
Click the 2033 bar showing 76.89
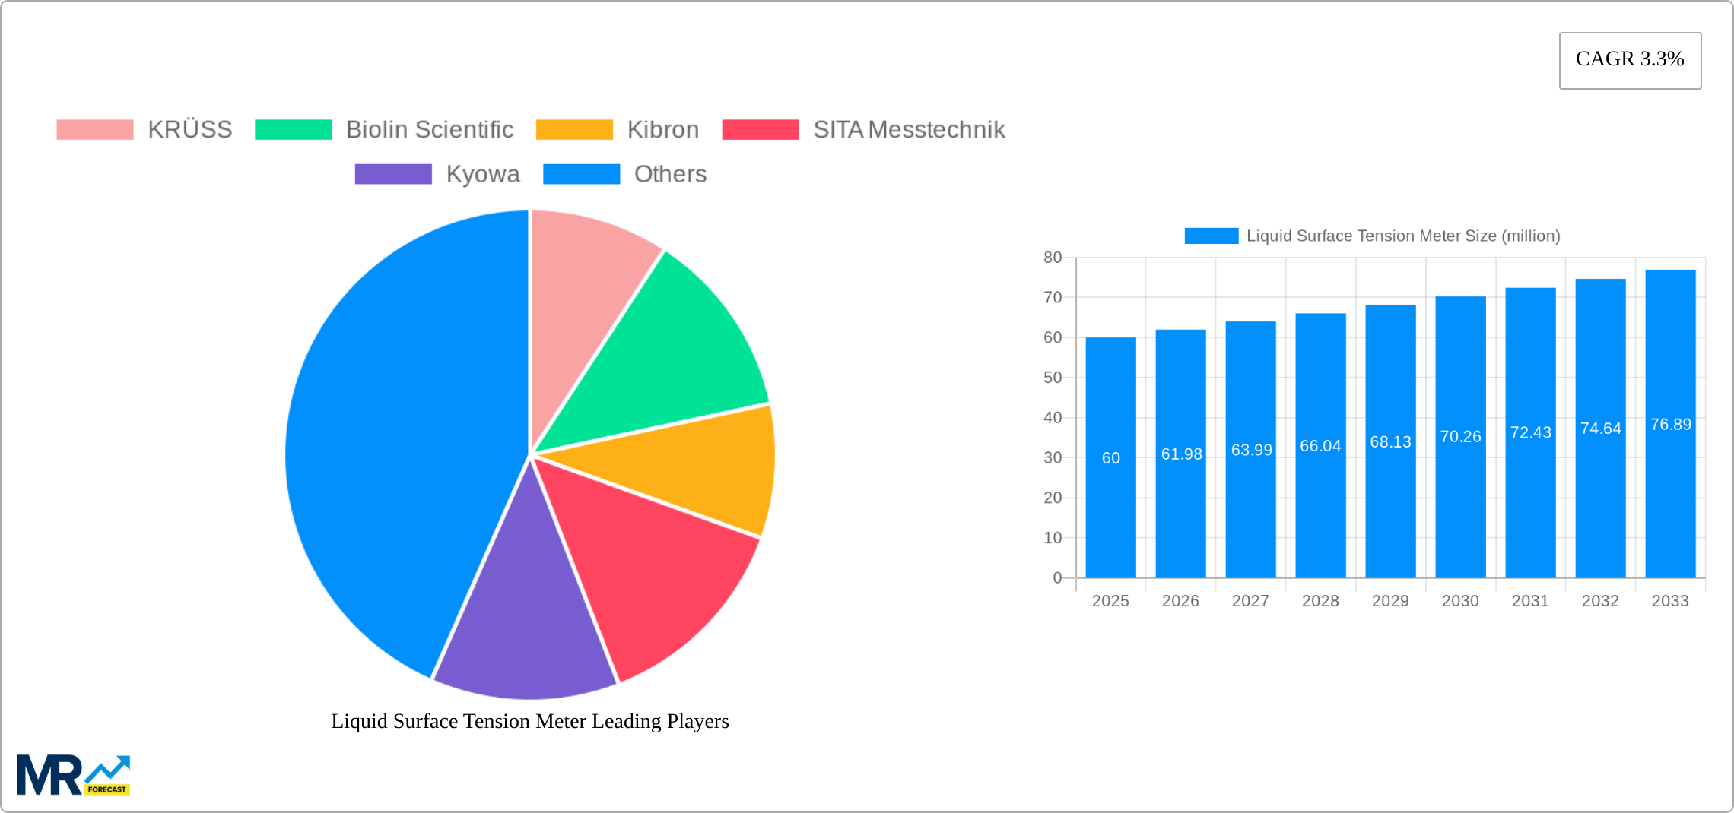click(1670, 425)
